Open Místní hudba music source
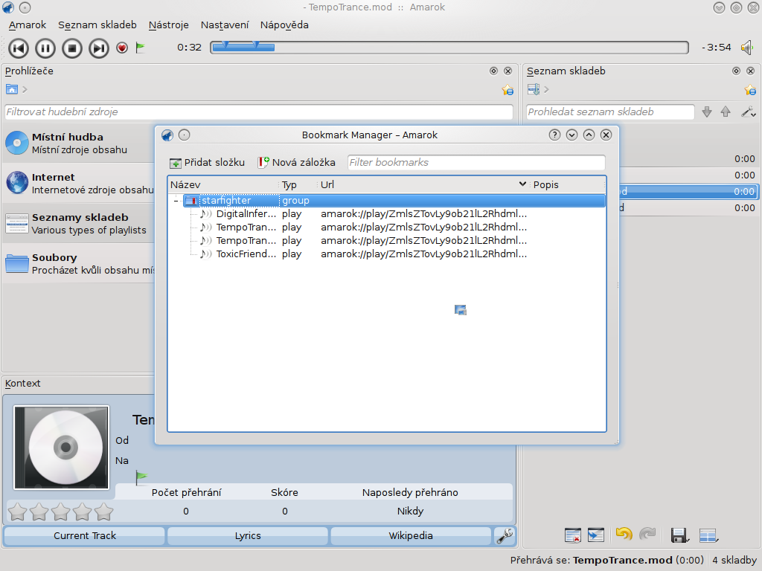The width and height of the screenshot is (762, 571). tap(79, 143)
